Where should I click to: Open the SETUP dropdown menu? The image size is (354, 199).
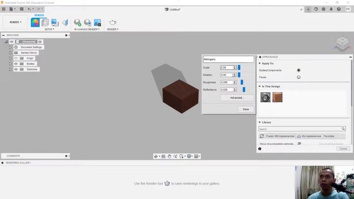pyautogui.click(x=49, y=29)
